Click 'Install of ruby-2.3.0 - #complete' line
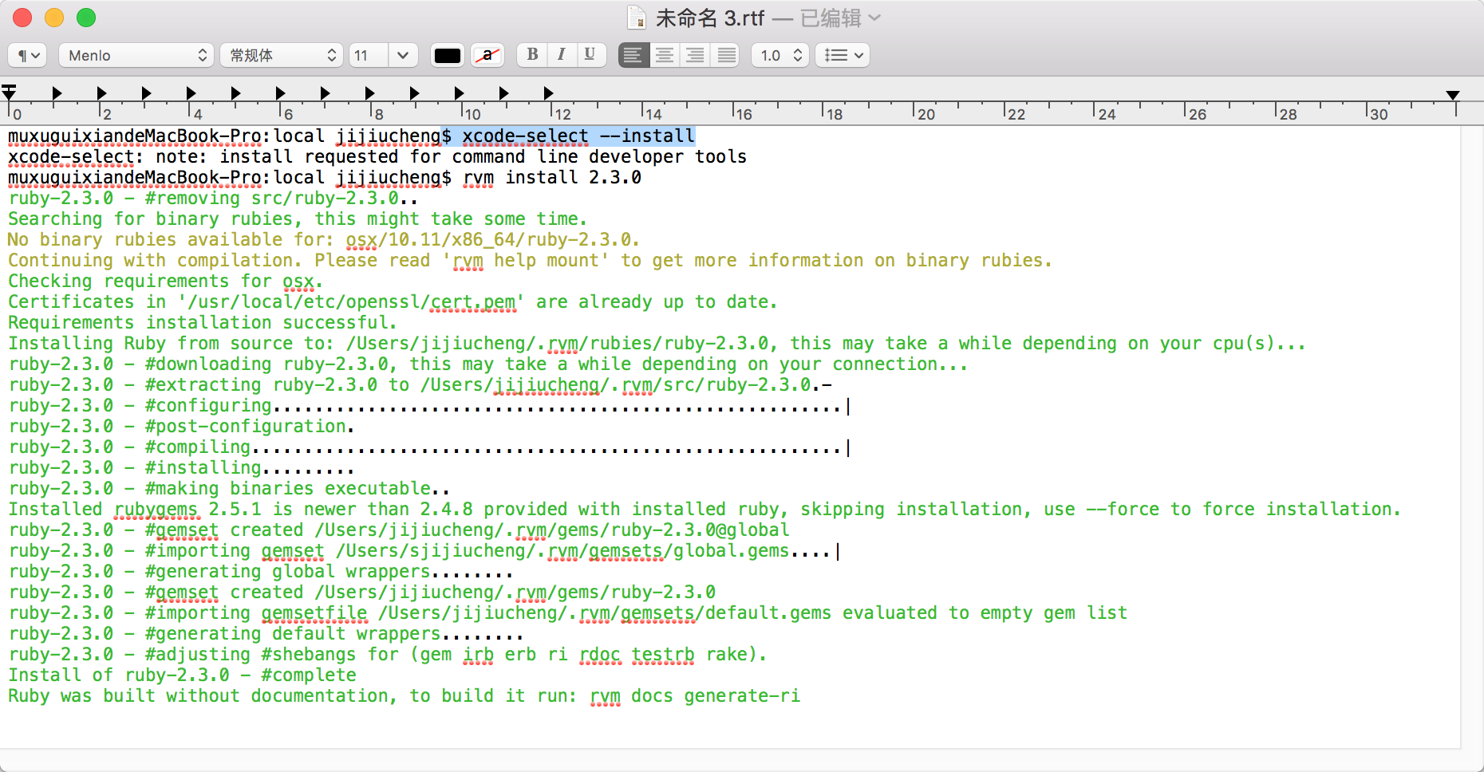Image resolution: width=1484 pixels, height=772 pixels. tap(182, 675)
